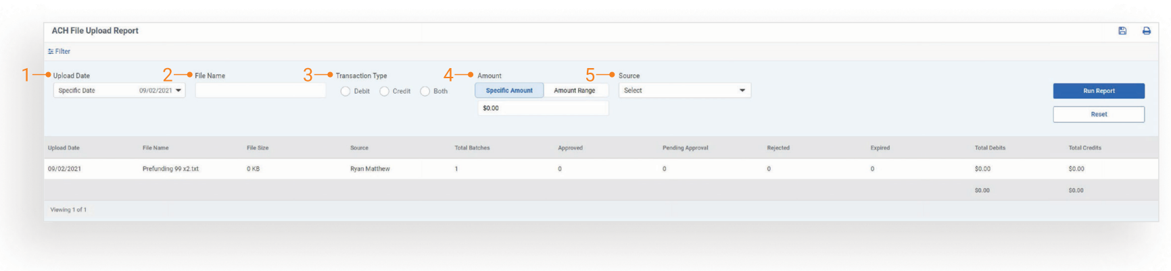Switch to the Specific Amount tab
Image resolution: width=1171 pixels, height=271 pixels.
509,90
